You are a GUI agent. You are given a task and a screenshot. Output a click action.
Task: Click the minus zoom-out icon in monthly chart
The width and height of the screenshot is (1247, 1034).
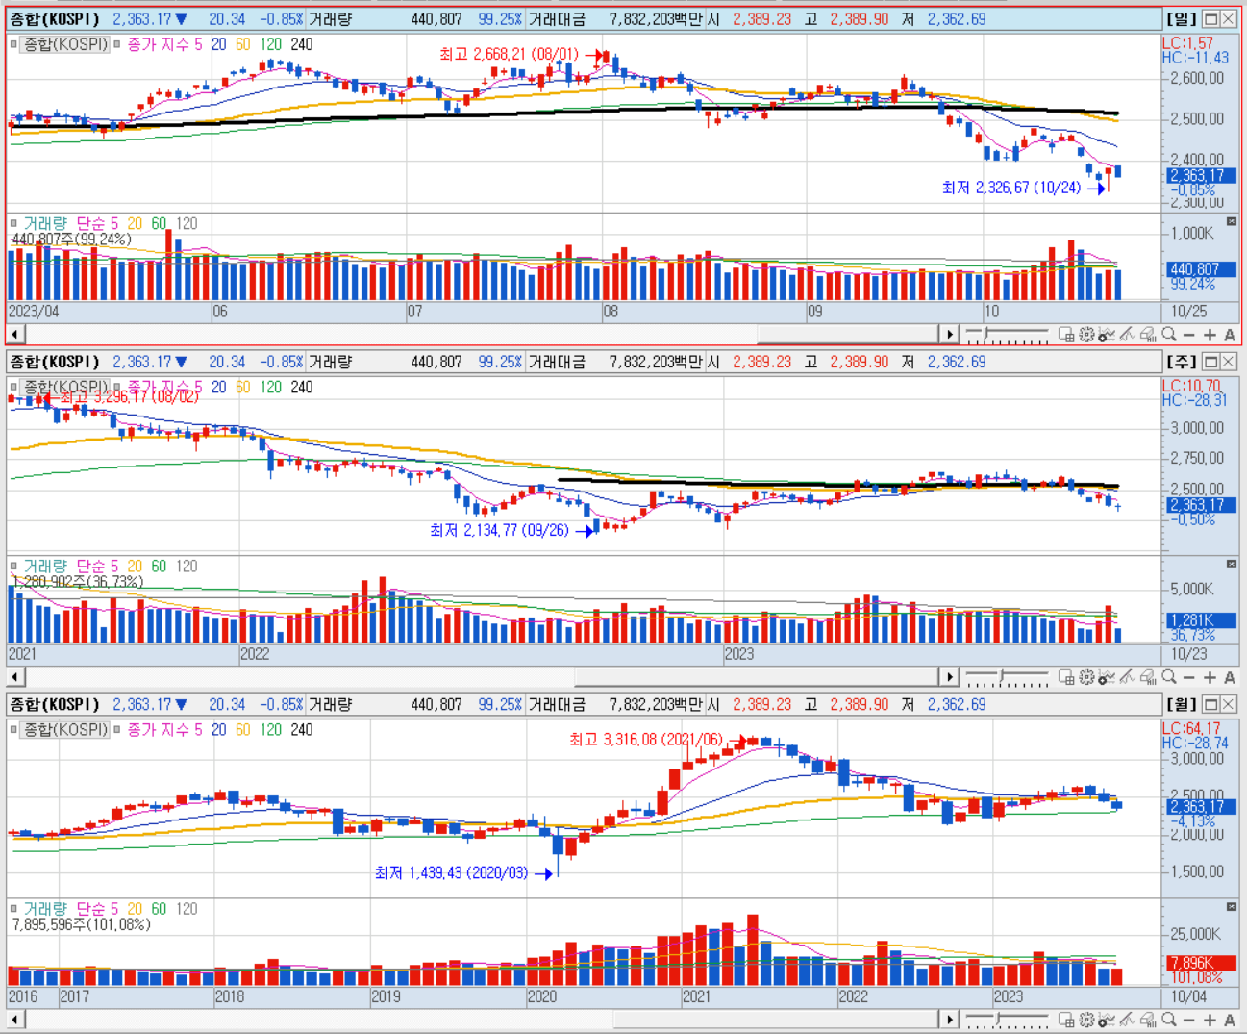1189,1020
